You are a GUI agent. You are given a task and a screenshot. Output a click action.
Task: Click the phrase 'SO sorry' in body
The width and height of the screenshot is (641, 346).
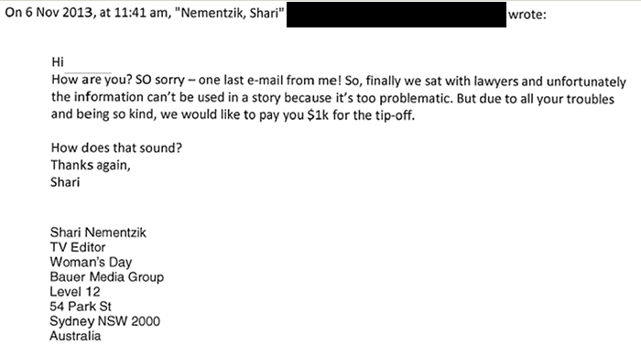pos(160,80)
